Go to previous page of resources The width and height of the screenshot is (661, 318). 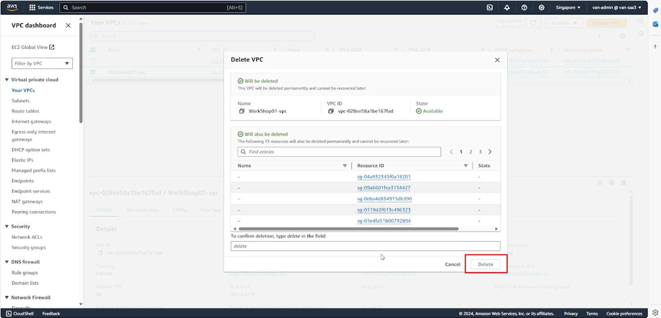[x=451, y=152]
